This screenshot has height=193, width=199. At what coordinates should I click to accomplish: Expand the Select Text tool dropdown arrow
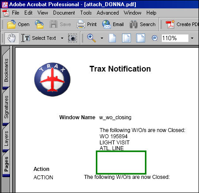coord(62,38)
